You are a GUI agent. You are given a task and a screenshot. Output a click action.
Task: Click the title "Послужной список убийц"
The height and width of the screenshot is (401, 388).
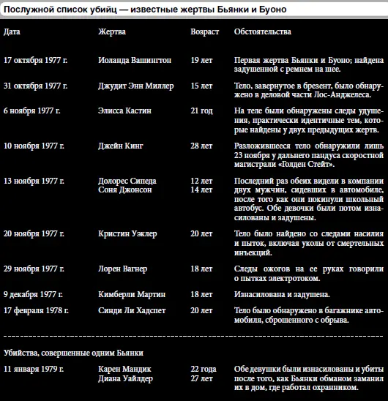61,10
